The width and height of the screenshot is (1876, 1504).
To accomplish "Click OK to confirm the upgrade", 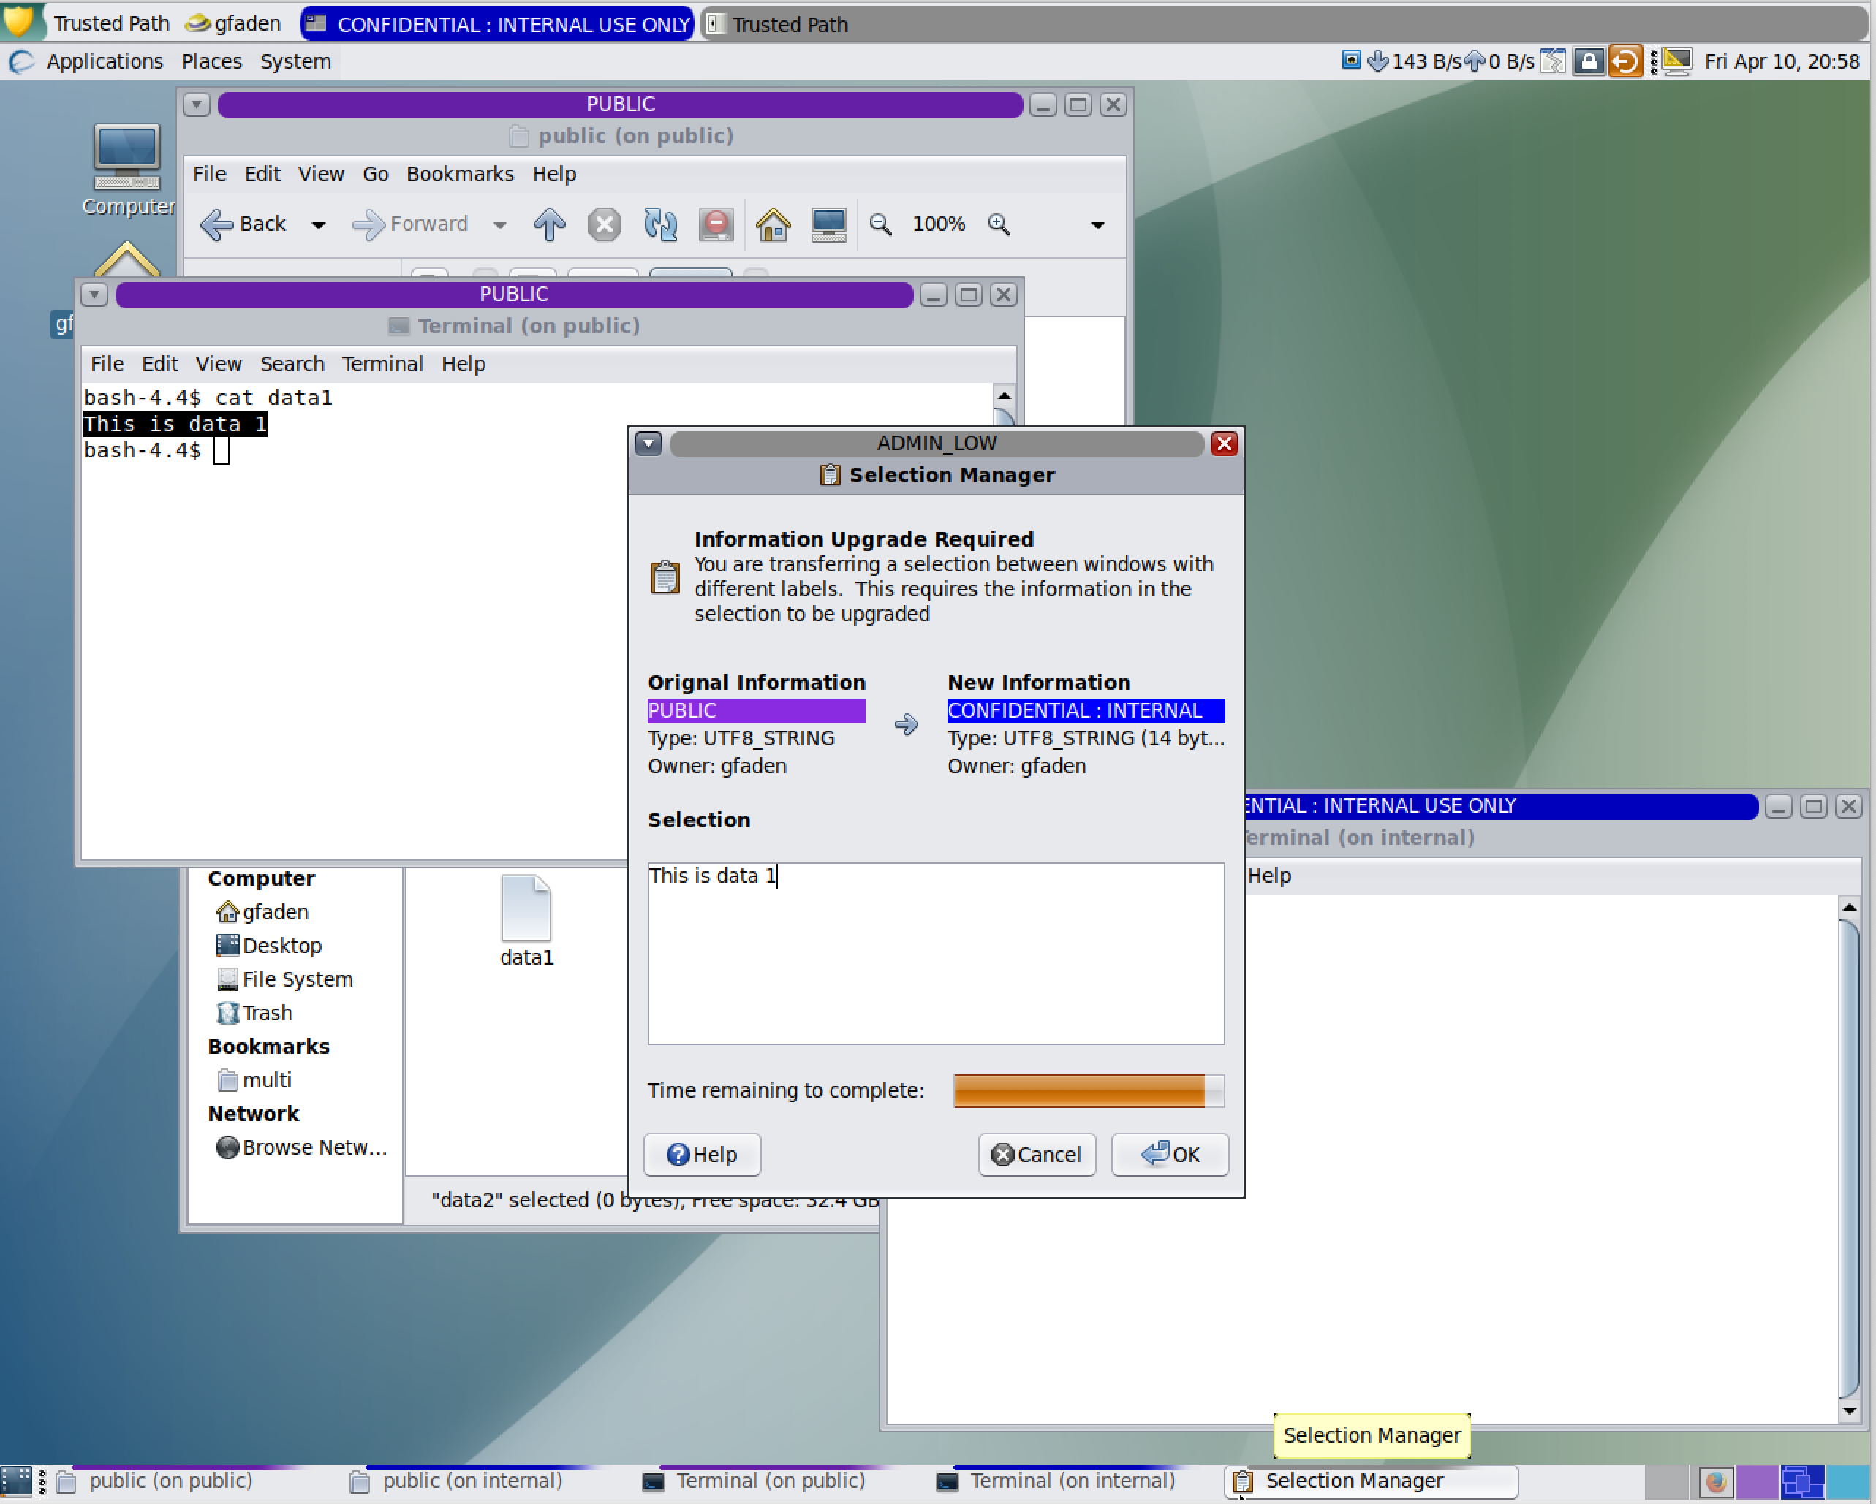I will 1170,1155.
